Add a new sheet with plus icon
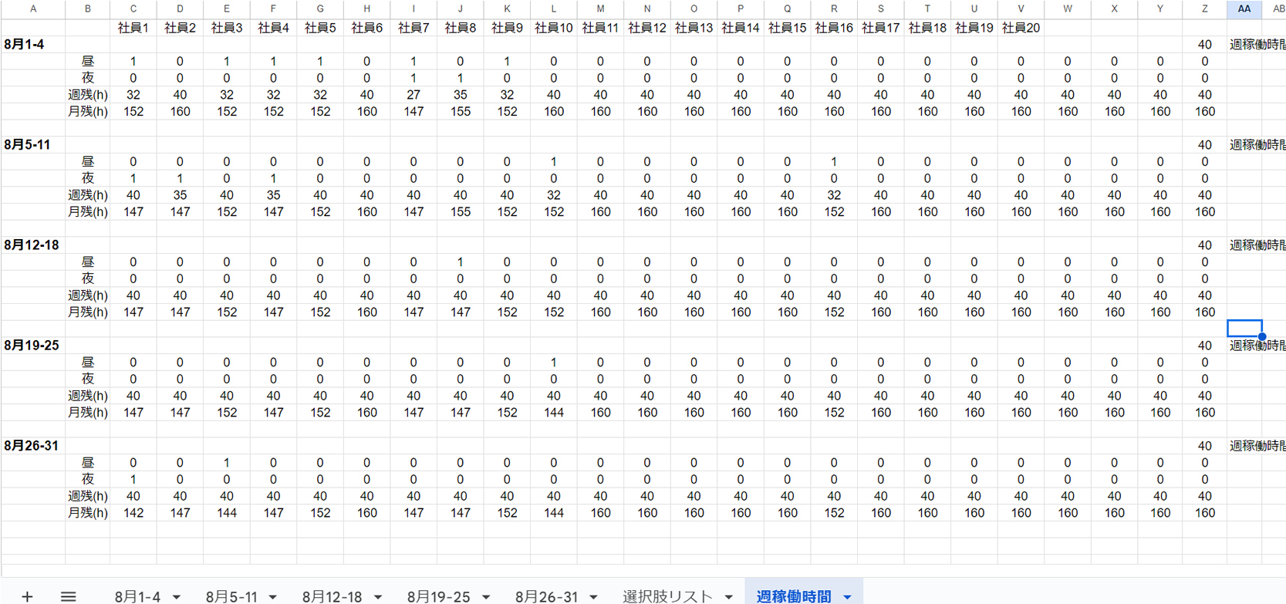The width and height of the screenshot is (1286, 604). pos(27,596)
